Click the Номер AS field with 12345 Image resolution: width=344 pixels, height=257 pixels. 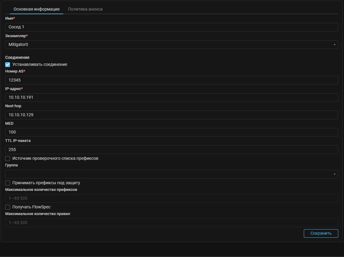click(x=171, y=80)
